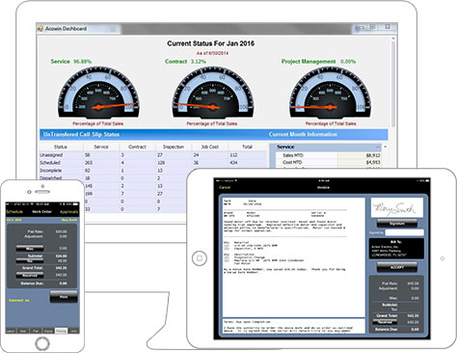Tap the ACCEPT button on the tablet invoice
The width and height of the screenshot is (457, 353).
click(x=397, y=267)
